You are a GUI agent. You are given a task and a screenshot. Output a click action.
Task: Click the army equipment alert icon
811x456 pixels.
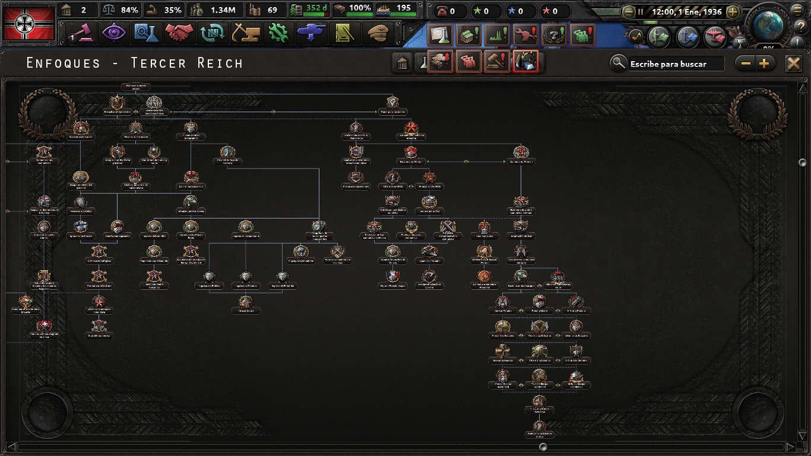526,35
